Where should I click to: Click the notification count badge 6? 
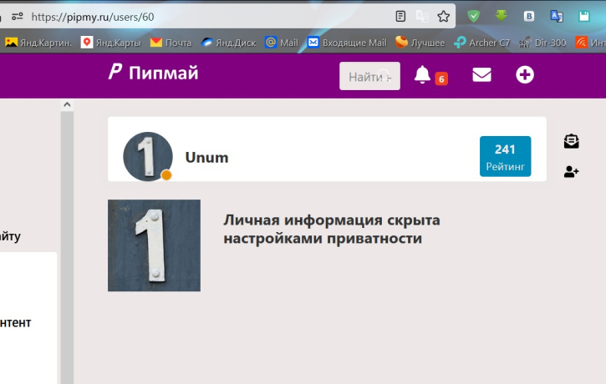pos(441,78)
